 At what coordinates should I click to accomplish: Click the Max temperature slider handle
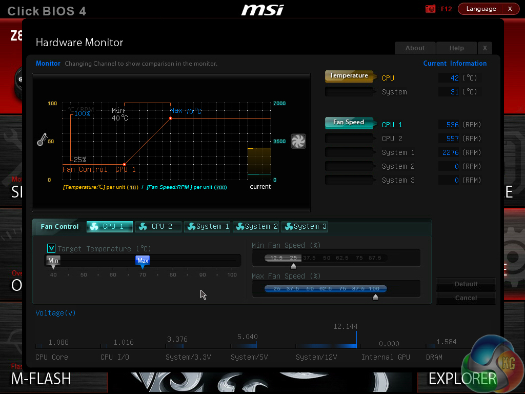pos(143,261)
